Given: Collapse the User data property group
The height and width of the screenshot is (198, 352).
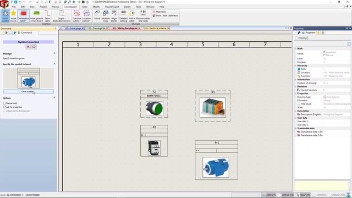Looking at the screenshot, I should pyautogui.click(x=296, y=118).
